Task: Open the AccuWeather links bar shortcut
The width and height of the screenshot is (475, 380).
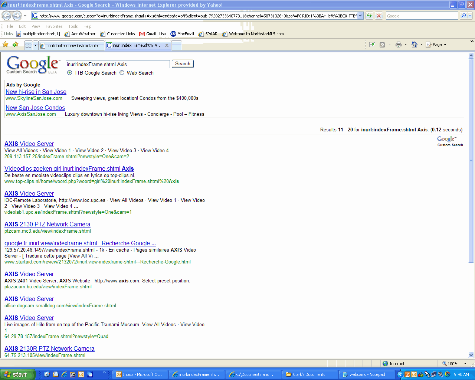Action: pos(80,34)
